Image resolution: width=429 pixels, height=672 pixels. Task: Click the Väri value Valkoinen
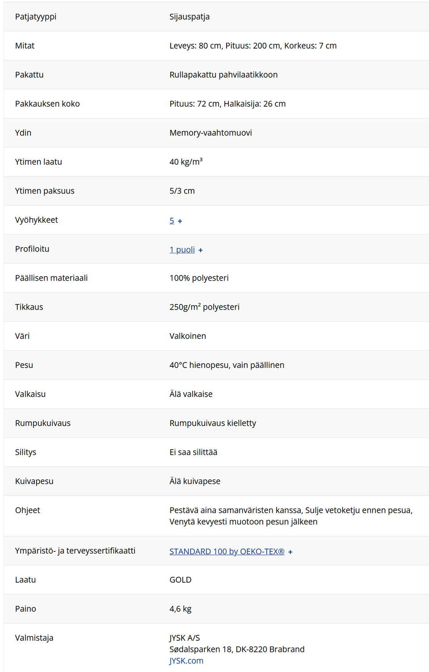(188, 336)
